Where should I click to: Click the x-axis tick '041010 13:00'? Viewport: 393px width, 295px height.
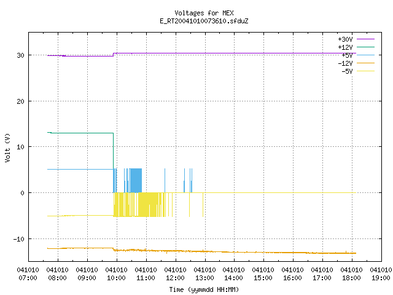coord(204,273)
